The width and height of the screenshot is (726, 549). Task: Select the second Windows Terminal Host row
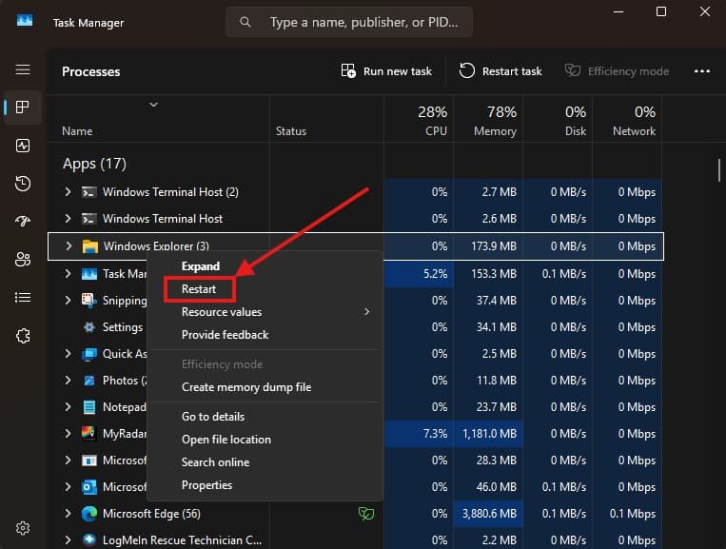356,219
